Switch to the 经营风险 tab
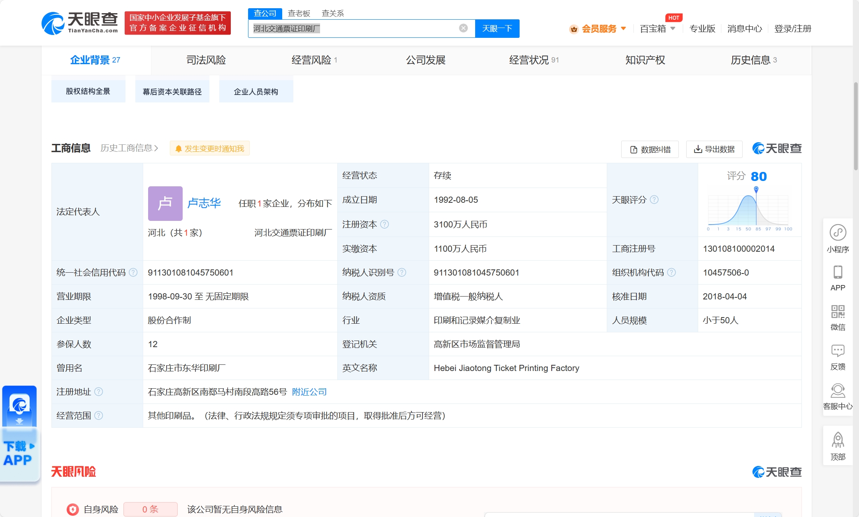 pos(314,60)
